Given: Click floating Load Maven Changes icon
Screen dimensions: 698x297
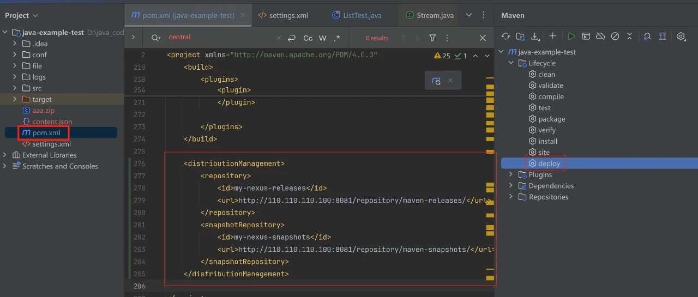Looking at the screenshot, I should pyautogui.click(x=436, y=80).
